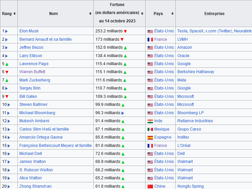
Task: Sort table by Nom column arrows
Action: coord(90,14)
